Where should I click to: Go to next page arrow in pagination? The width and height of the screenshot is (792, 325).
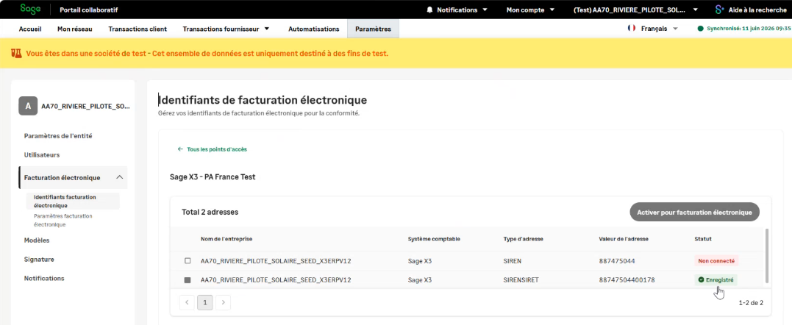[224, 303]
